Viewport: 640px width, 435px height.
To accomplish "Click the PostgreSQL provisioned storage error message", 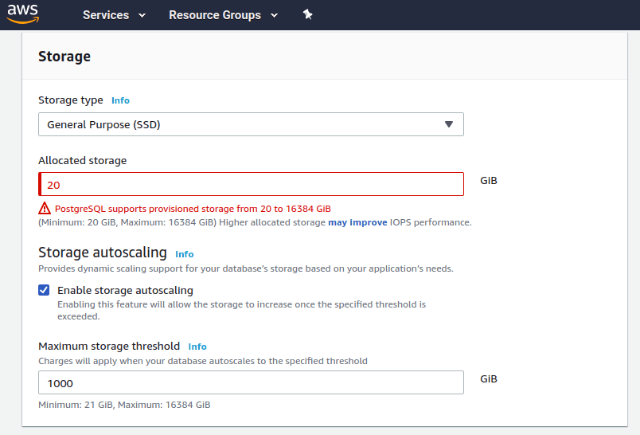I will 193,209.
